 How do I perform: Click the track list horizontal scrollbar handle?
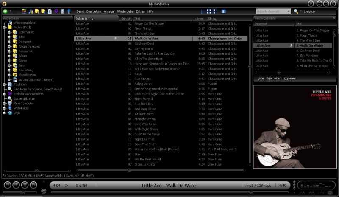[129, 170]
